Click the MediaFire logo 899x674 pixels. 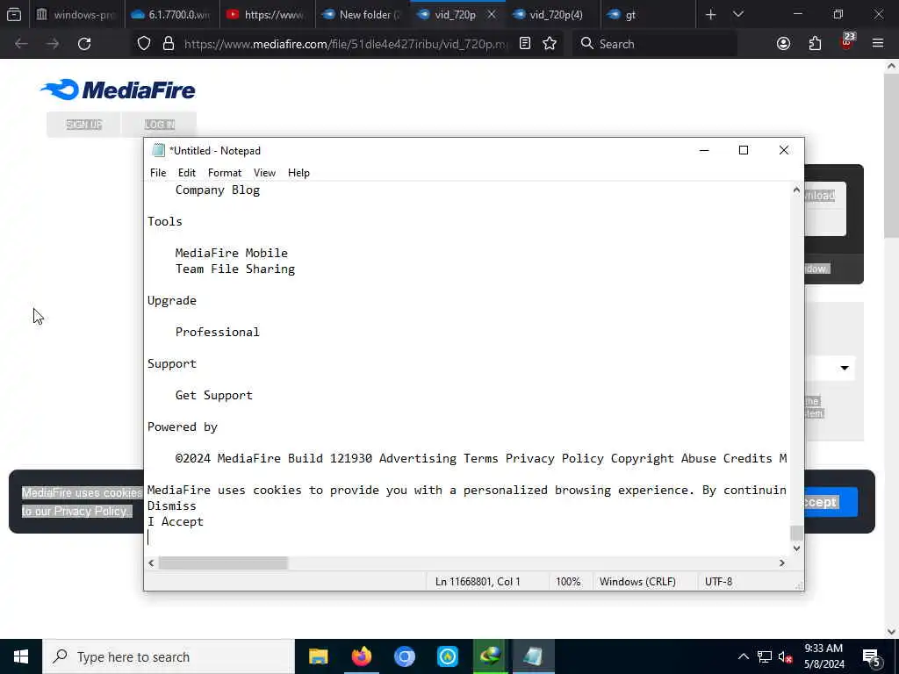(119, 90)
